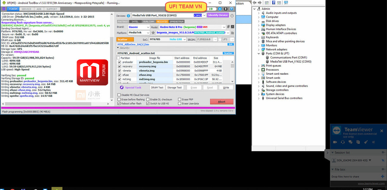
Task: Click the blue Scatter tag beside scatter.txt
Action: (228, 53)
